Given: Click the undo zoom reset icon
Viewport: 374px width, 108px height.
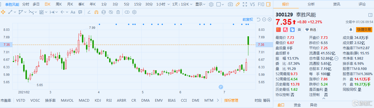Looking at the screenshot, I should pyautogui.click(x=258, y=19).
